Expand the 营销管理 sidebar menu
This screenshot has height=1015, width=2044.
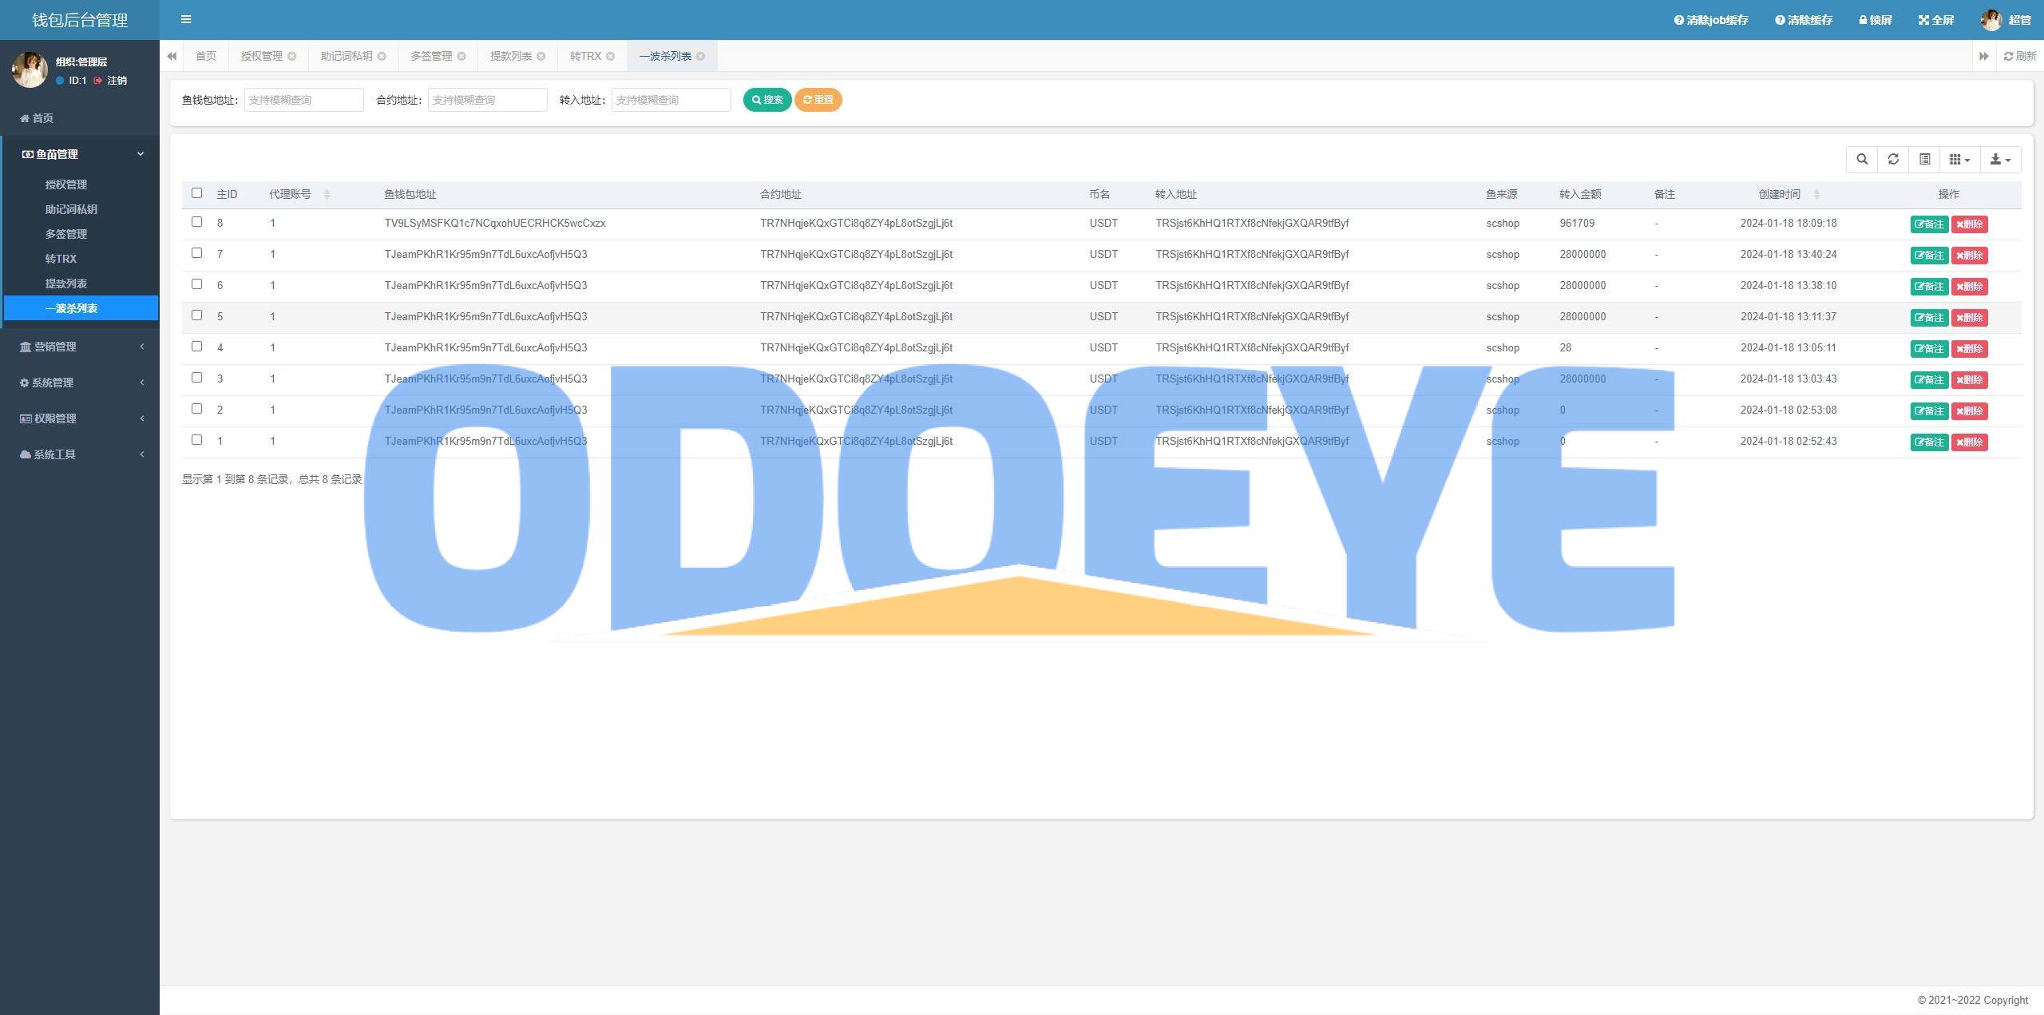click(x=80, y=347)
